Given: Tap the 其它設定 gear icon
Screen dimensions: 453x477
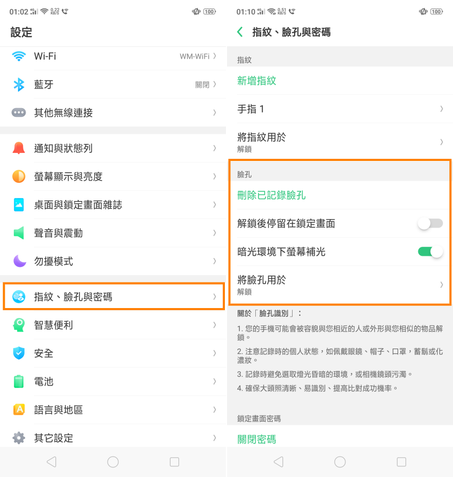Looking at the screenshot, I should pyautogui.click(x=19, y=438).
